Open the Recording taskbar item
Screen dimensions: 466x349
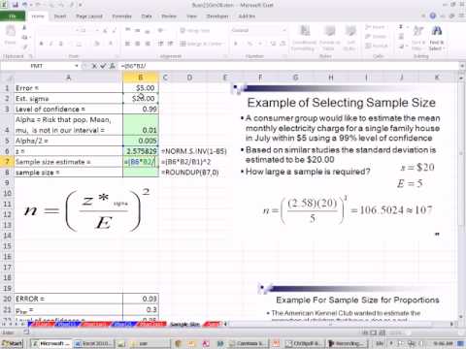coord(348,343)
